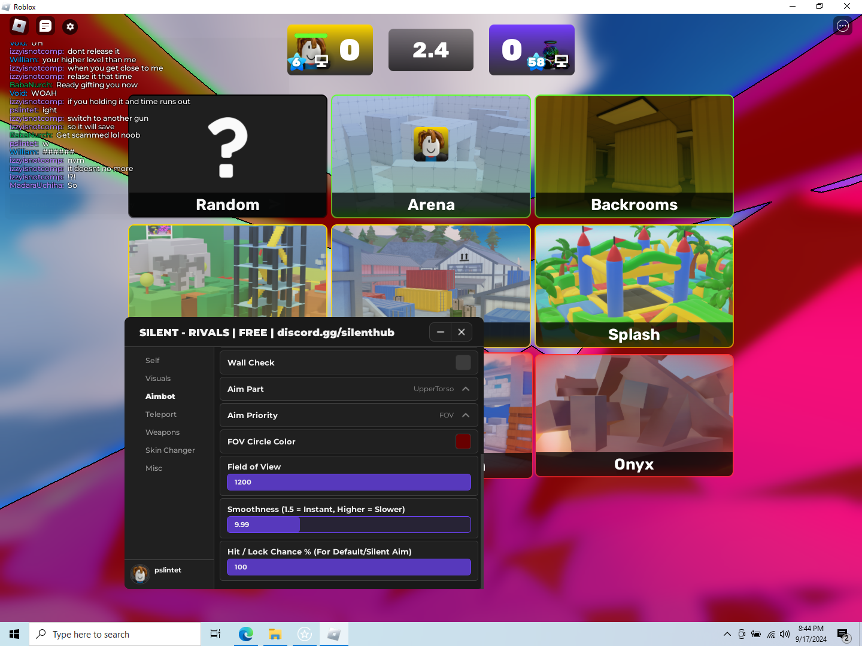Click the 2.4 countdown timer
Viewport: 862px width, 646px height.
click(431, 50)
